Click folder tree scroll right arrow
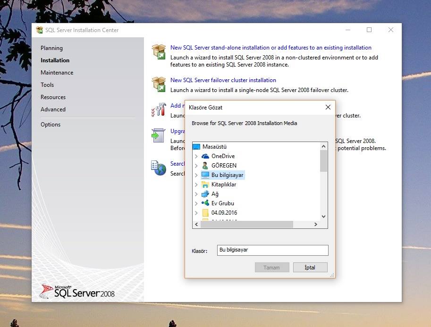 tap(315, 225)
